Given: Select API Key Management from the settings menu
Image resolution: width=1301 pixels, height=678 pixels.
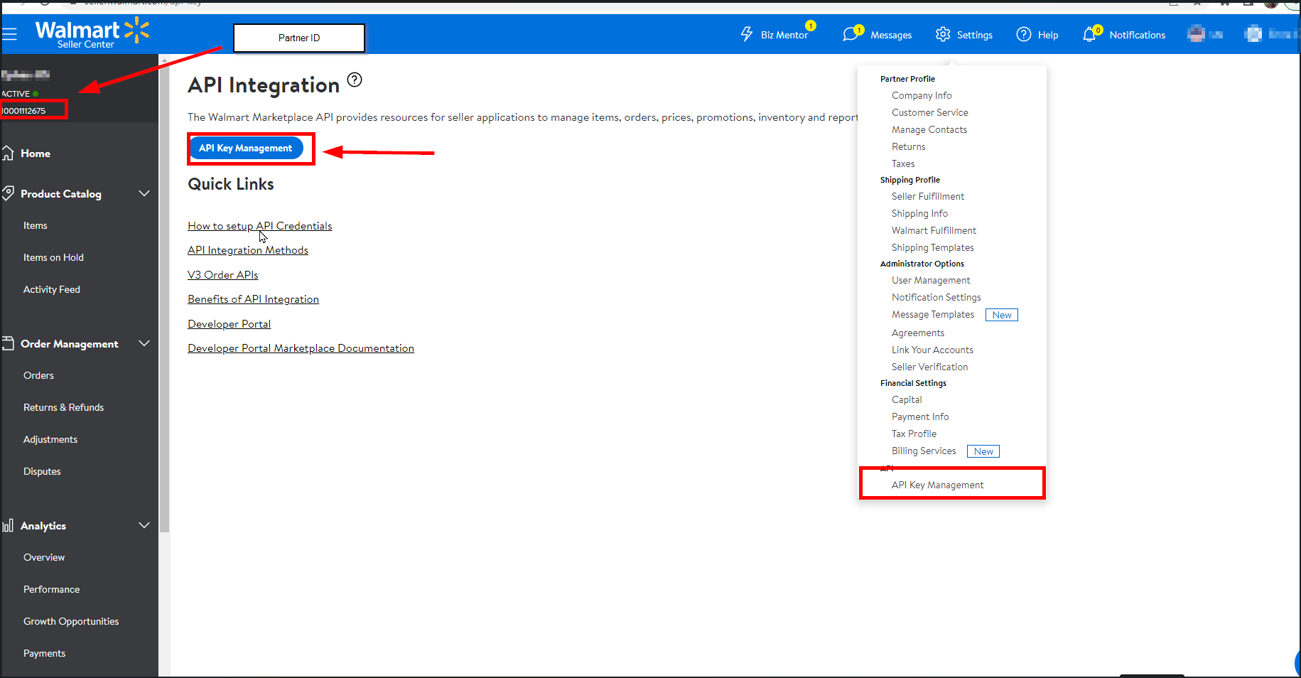Looking at the screenshot, I should (x=938, y=484).
